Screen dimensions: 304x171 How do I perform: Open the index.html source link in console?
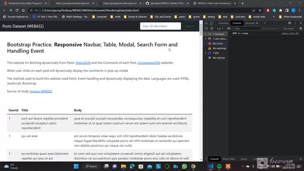[290, 33]
